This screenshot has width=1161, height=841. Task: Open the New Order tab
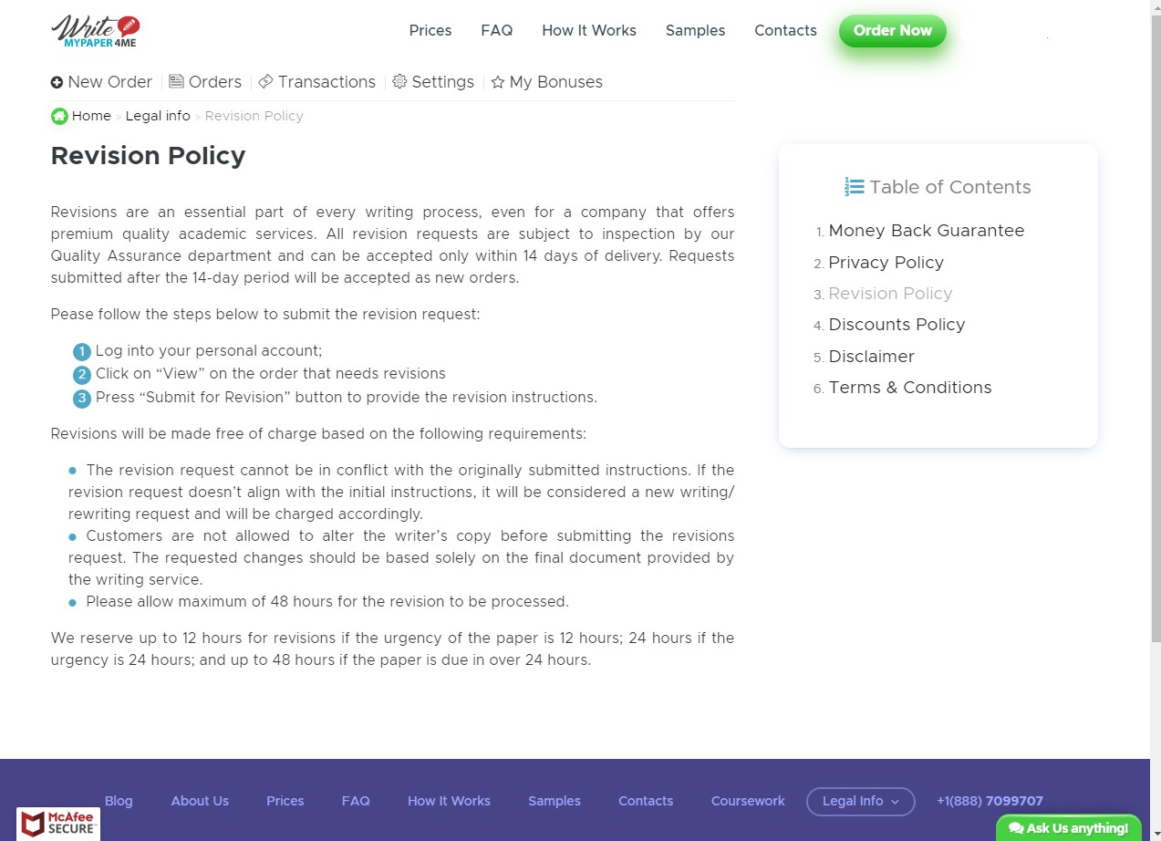[101, 82]
